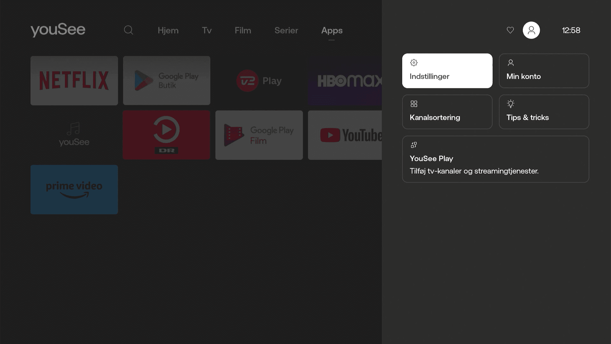Screen dimensions: 611x344
Task: Switch to the Tv tab
Action: coord(207,31)
